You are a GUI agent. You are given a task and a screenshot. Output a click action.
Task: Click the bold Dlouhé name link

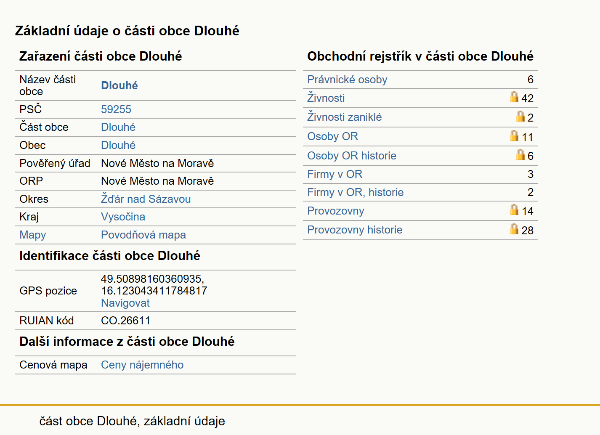click(119, 85)
